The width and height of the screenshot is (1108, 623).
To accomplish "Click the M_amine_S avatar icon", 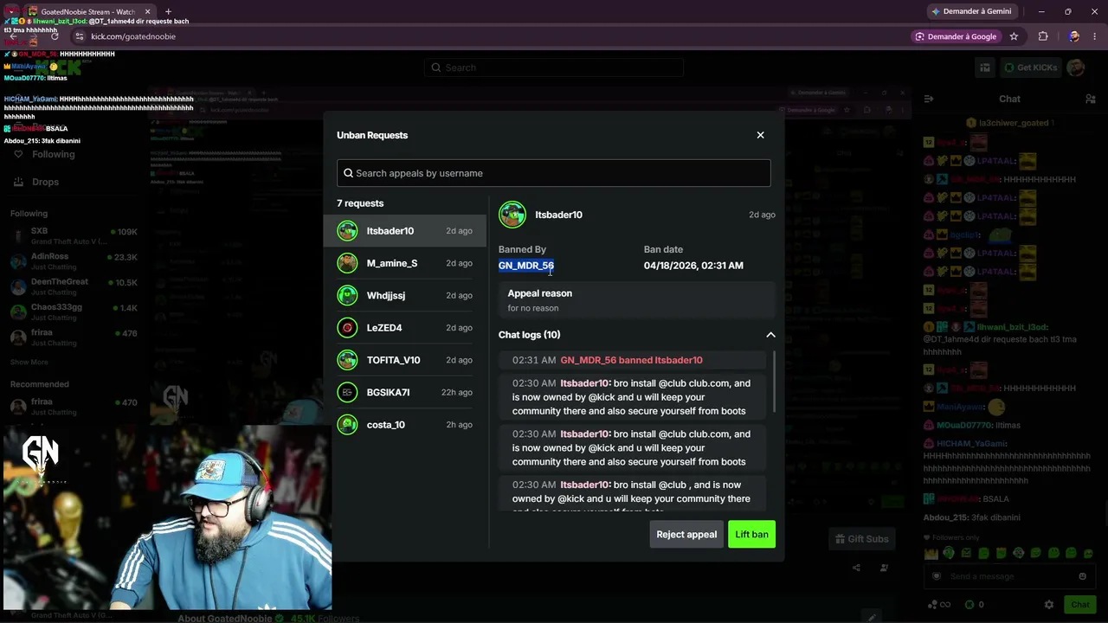I will (x=347, y=263).
